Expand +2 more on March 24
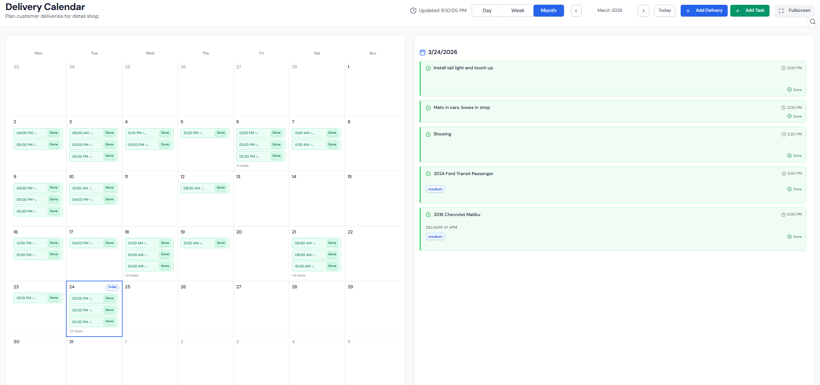 click(x=76, y=331)
